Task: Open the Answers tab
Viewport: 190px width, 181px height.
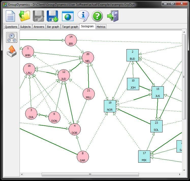Action: coord(39,27)
